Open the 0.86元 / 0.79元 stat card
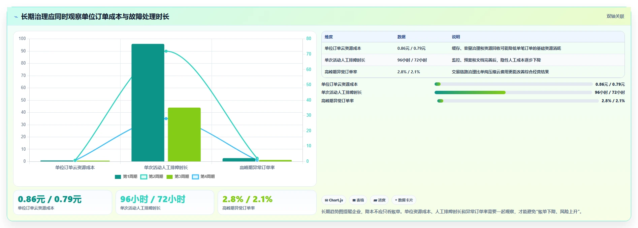This screenshot has width=638, height=228. click(x=63, y=202)
